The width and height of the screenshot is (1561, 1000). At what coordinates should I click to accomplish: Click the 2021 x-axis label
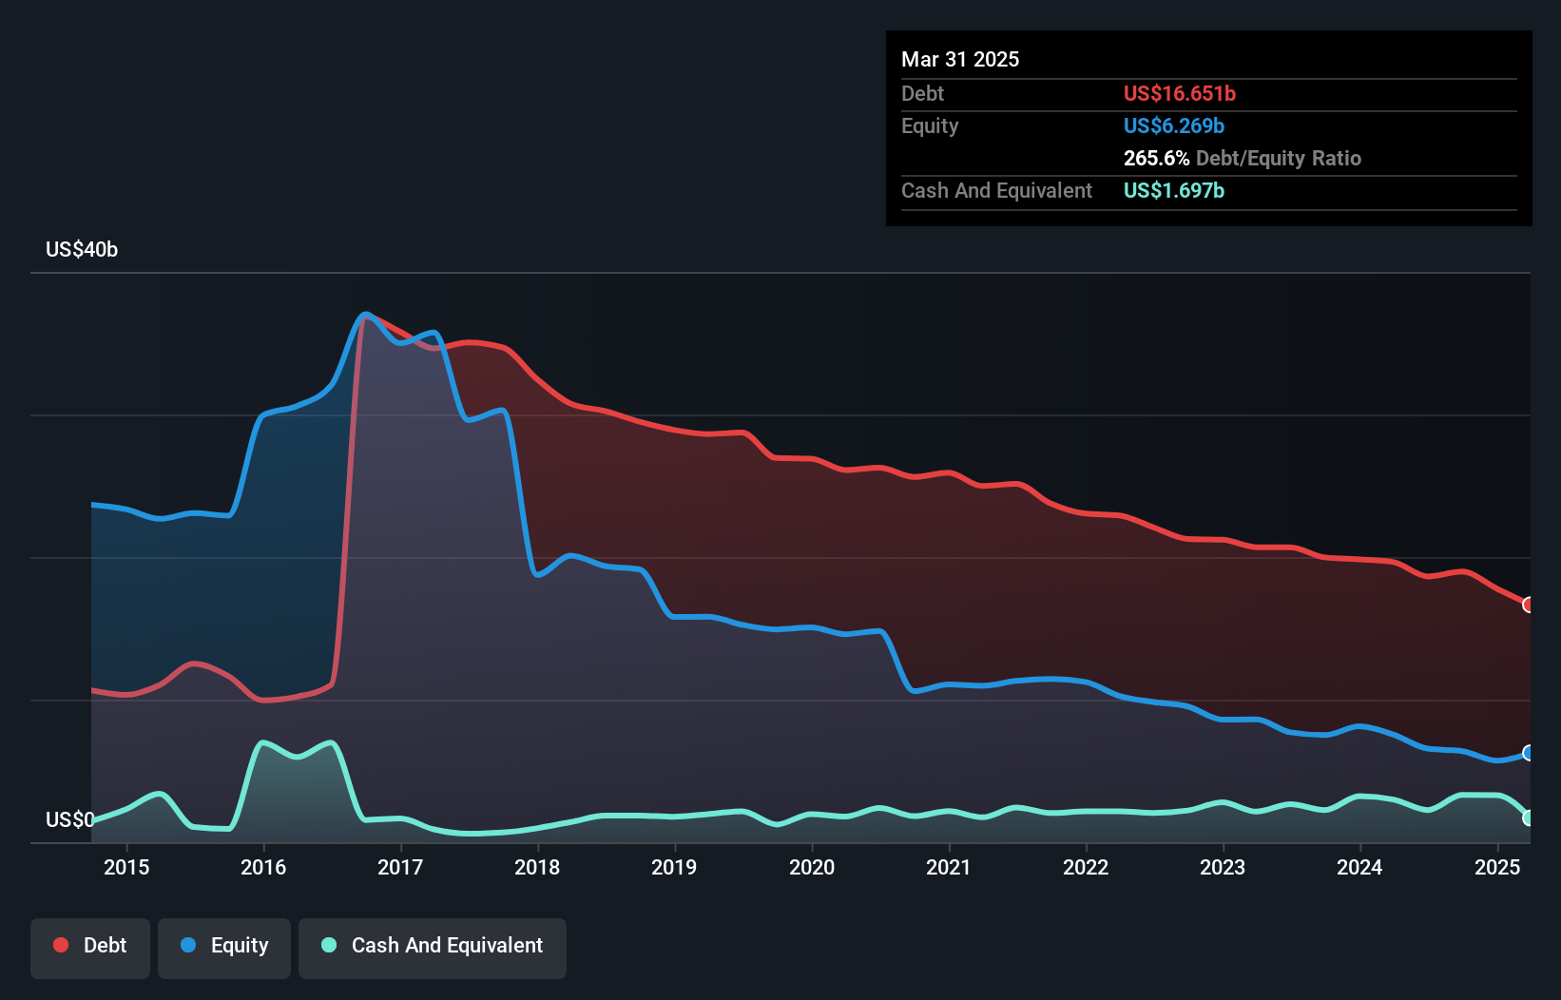click(x=949, y=867)
